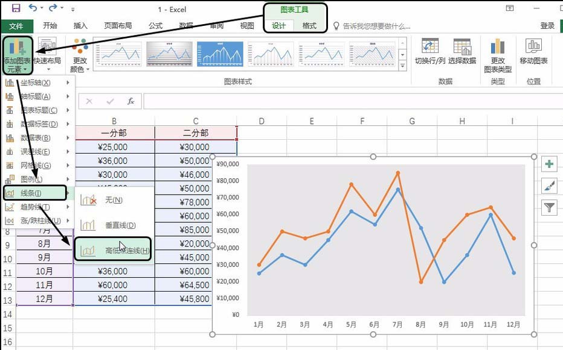Choose 无(N) in lines submenu
Screen dimensions: 563x350
[114, 200]
